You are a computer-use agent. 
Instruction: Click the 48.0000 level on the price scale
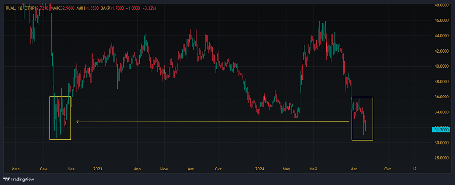(x=441, y=5)
